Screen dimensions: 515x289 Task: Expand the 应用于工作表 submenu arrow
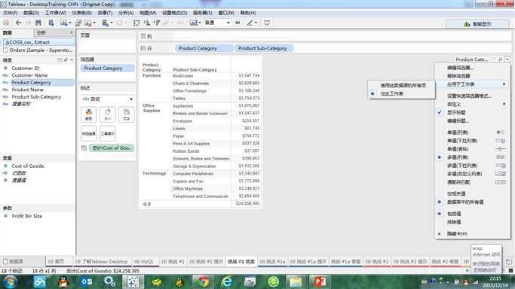504,84
